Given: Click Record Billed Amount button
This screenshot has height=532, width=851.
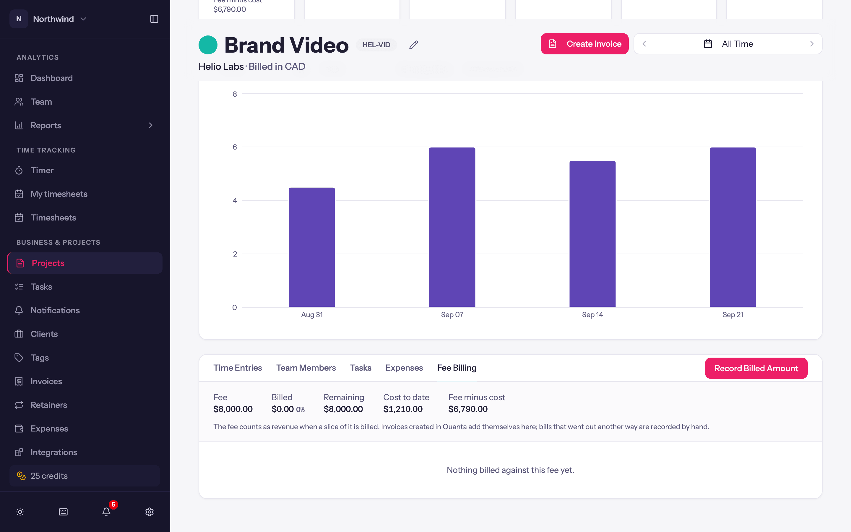Looking at the screenshot, I should 756,368.
